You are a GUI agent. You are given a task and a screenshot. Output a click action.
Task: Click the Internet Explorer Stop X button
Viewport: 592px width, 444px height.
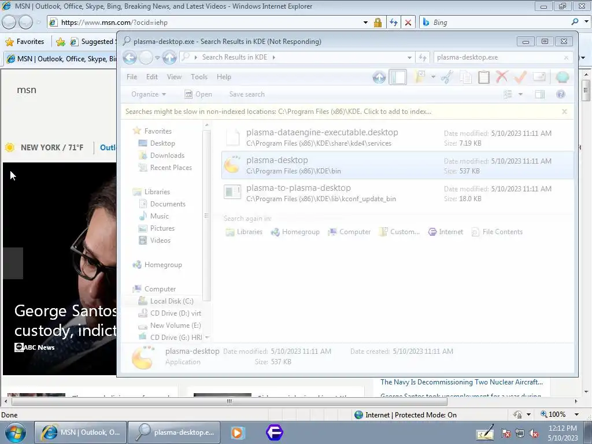click(x=408, y=23)
